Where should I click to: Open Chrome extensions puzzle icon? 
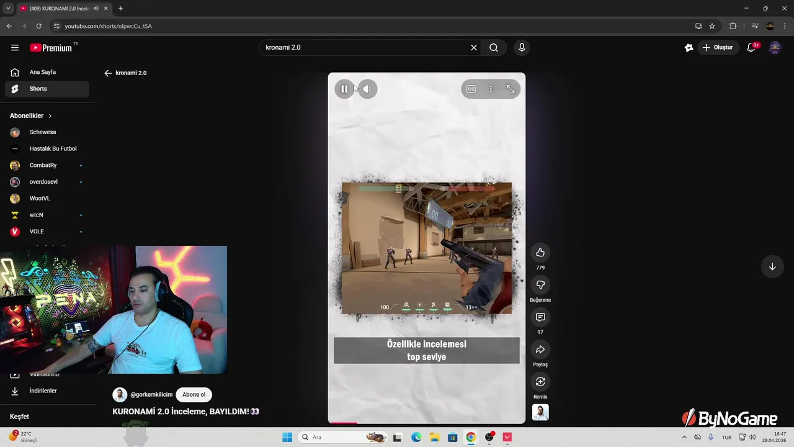(733, 26)
